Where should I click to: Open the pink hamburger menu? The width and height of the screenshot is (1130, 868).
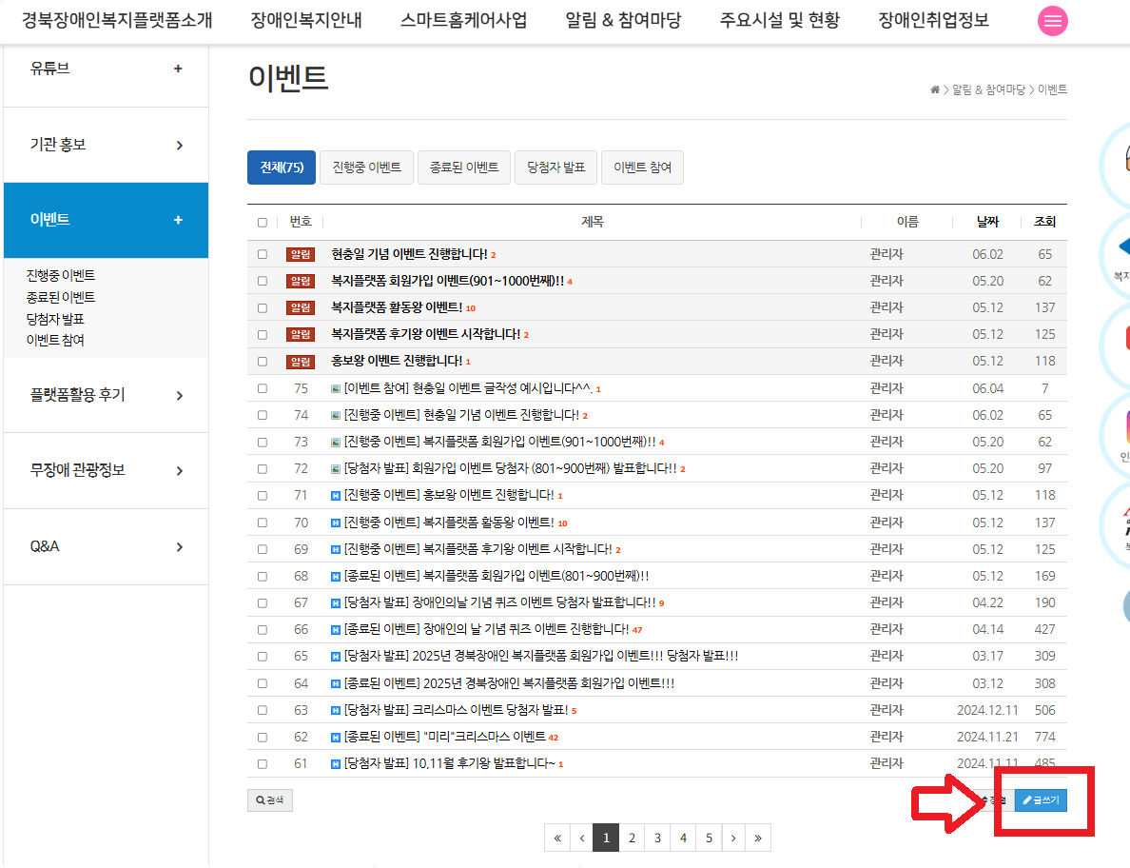click(1052, 21)
